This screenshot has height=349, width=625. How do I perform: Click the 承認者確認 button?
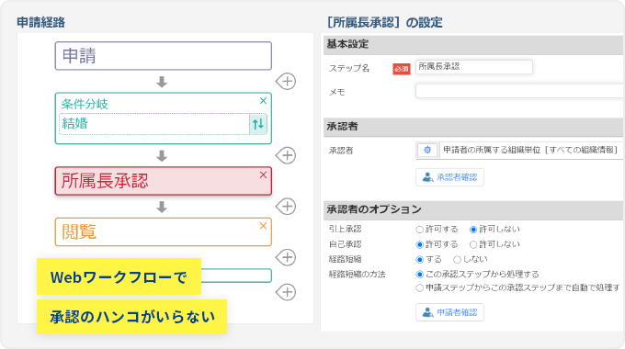pyautogui.click(x=449, y=177)
